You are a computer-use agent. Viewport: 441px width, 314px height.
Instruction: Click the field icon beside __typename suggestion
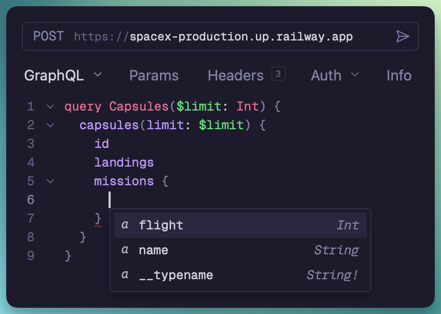click(125, 275)
